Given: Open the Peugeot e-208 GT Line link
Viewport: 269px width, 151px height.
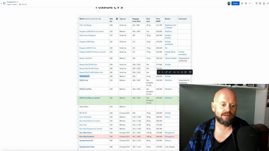Looking at the screenshot, I should [87, 48].
